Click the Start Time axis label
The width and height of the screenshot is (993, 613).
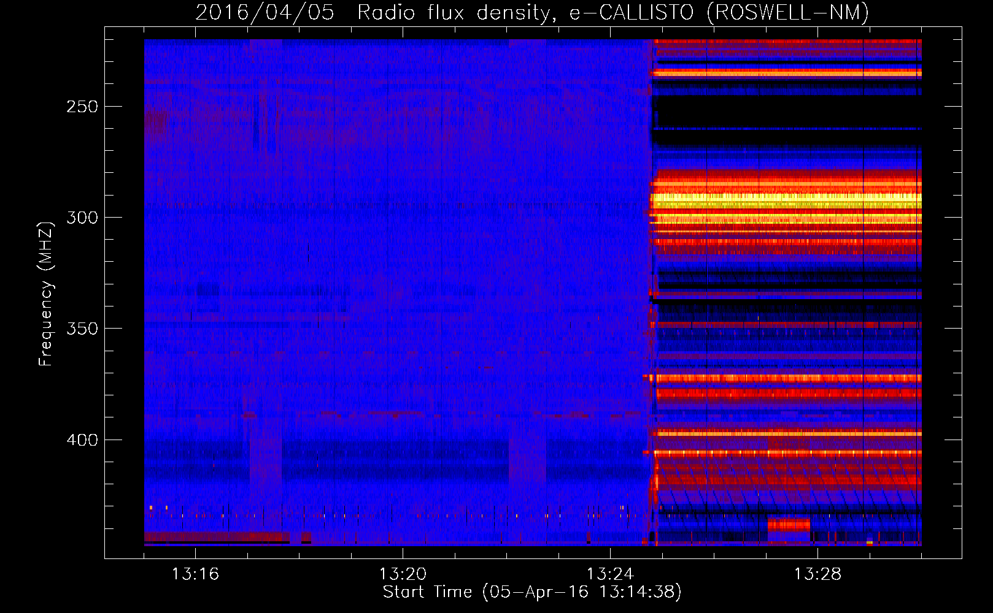tap(532, 592)
